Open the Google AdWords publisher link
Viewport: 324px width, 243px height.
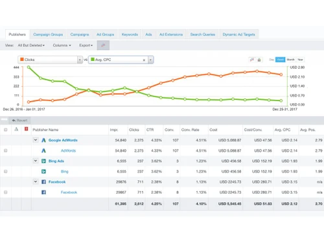63,140
